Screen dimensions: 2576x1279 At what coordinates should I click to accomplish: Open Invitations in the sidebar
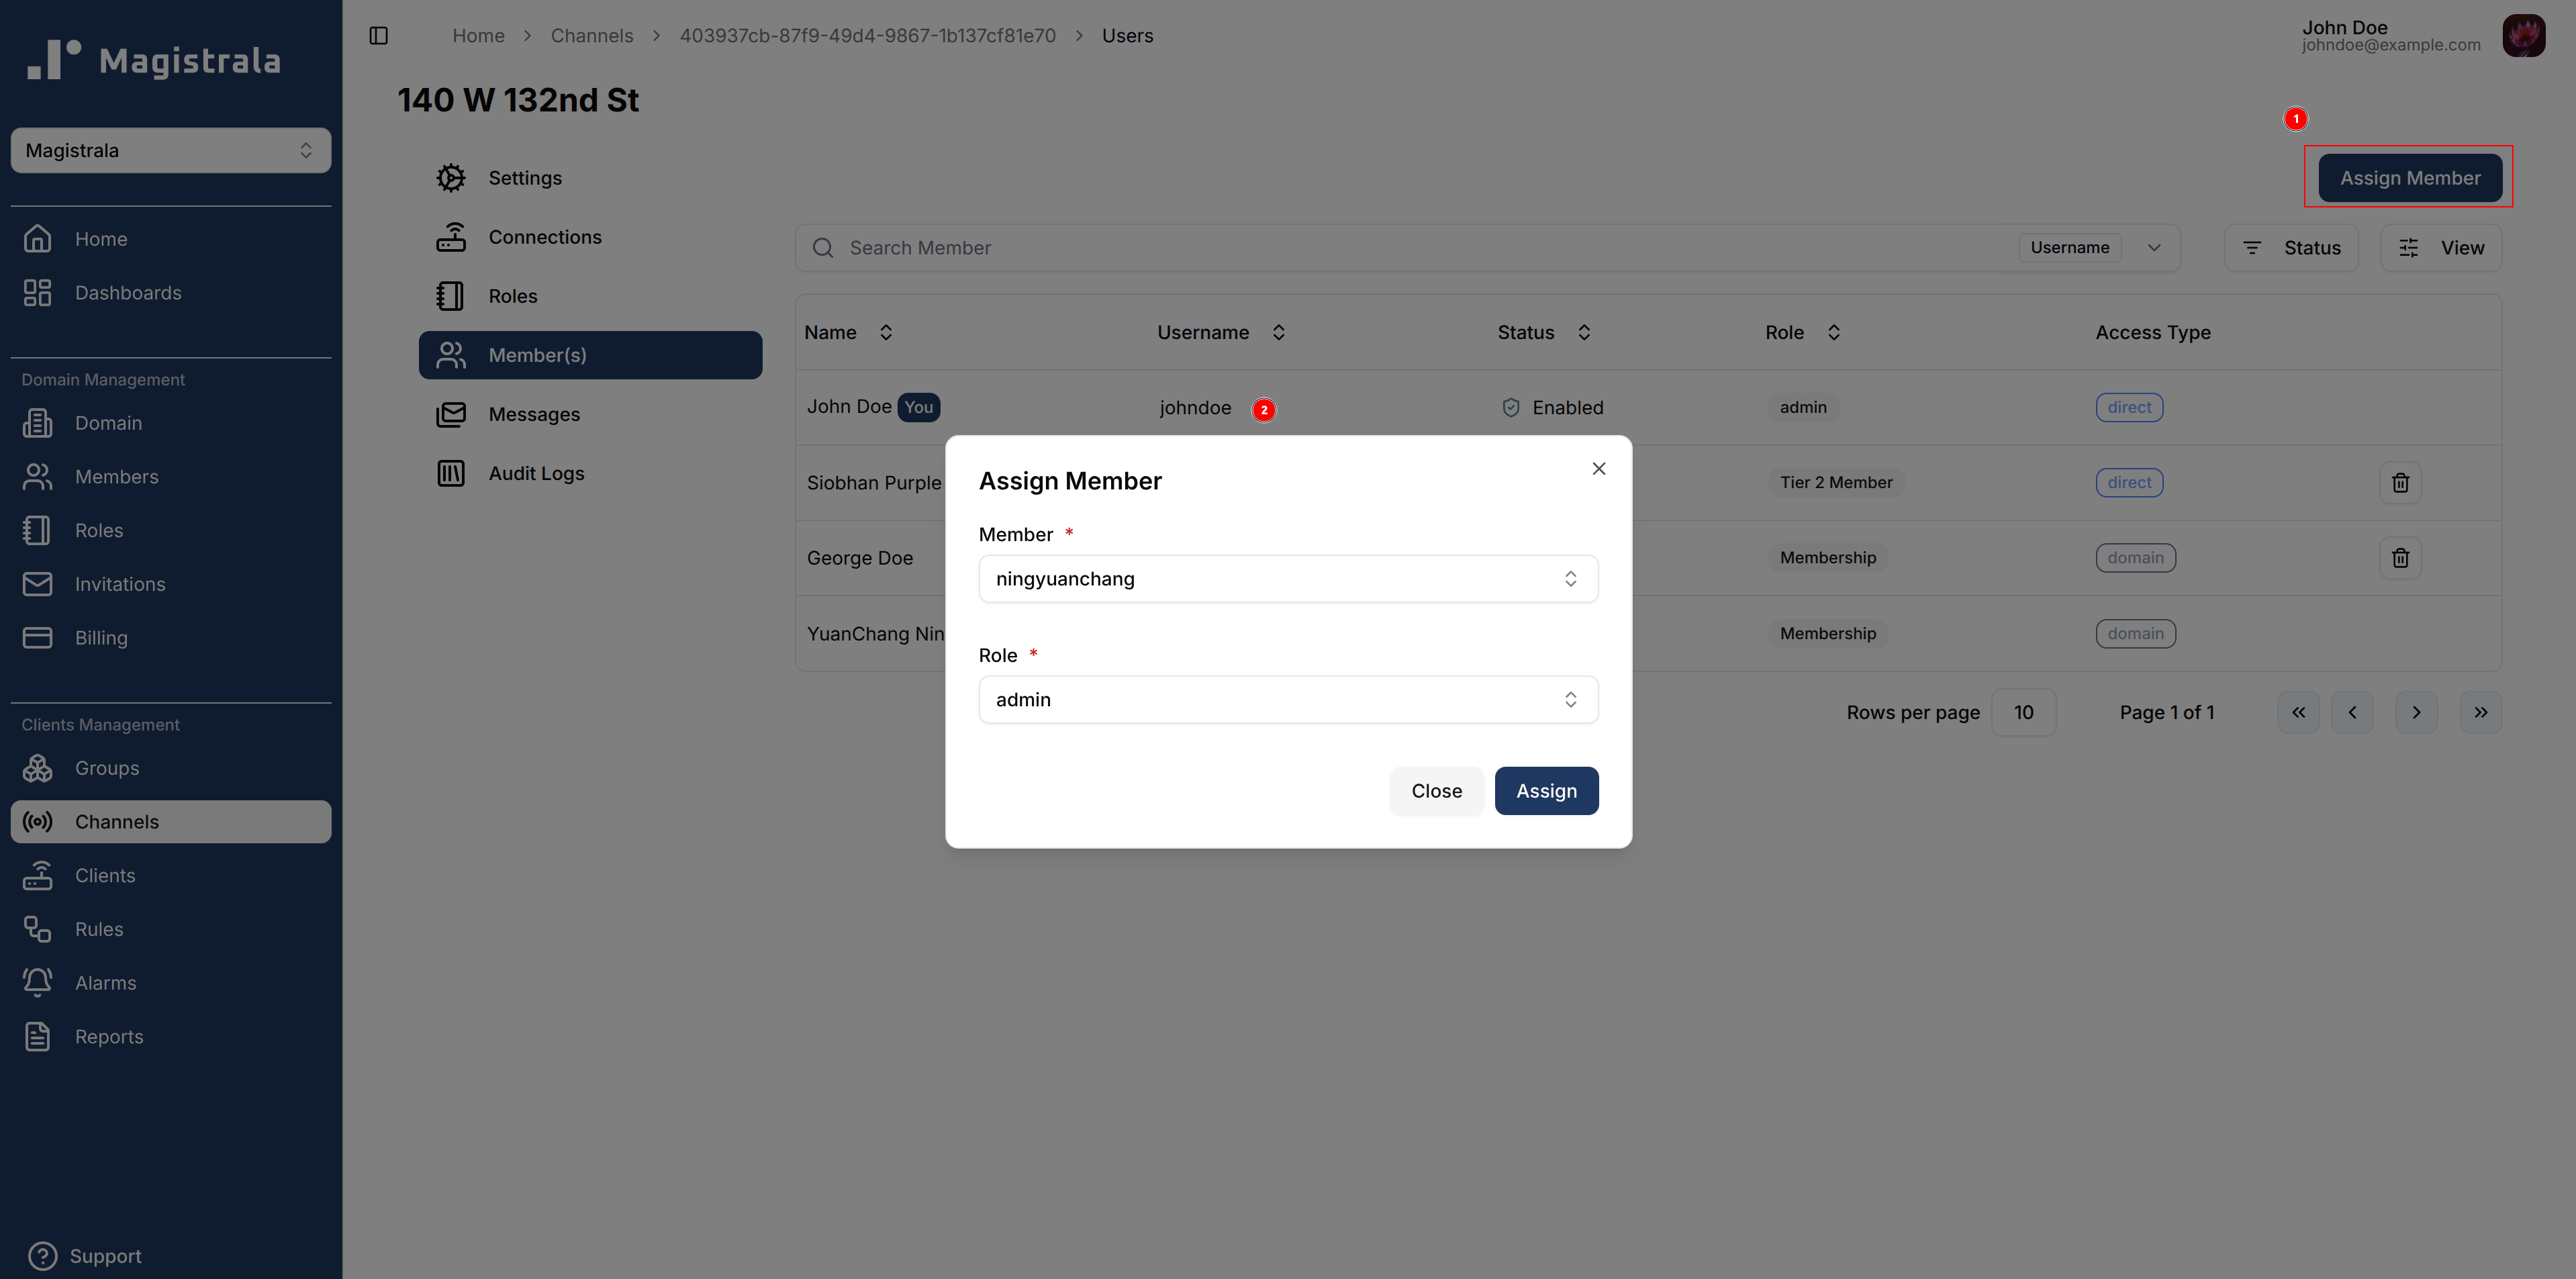coord(171,584)
